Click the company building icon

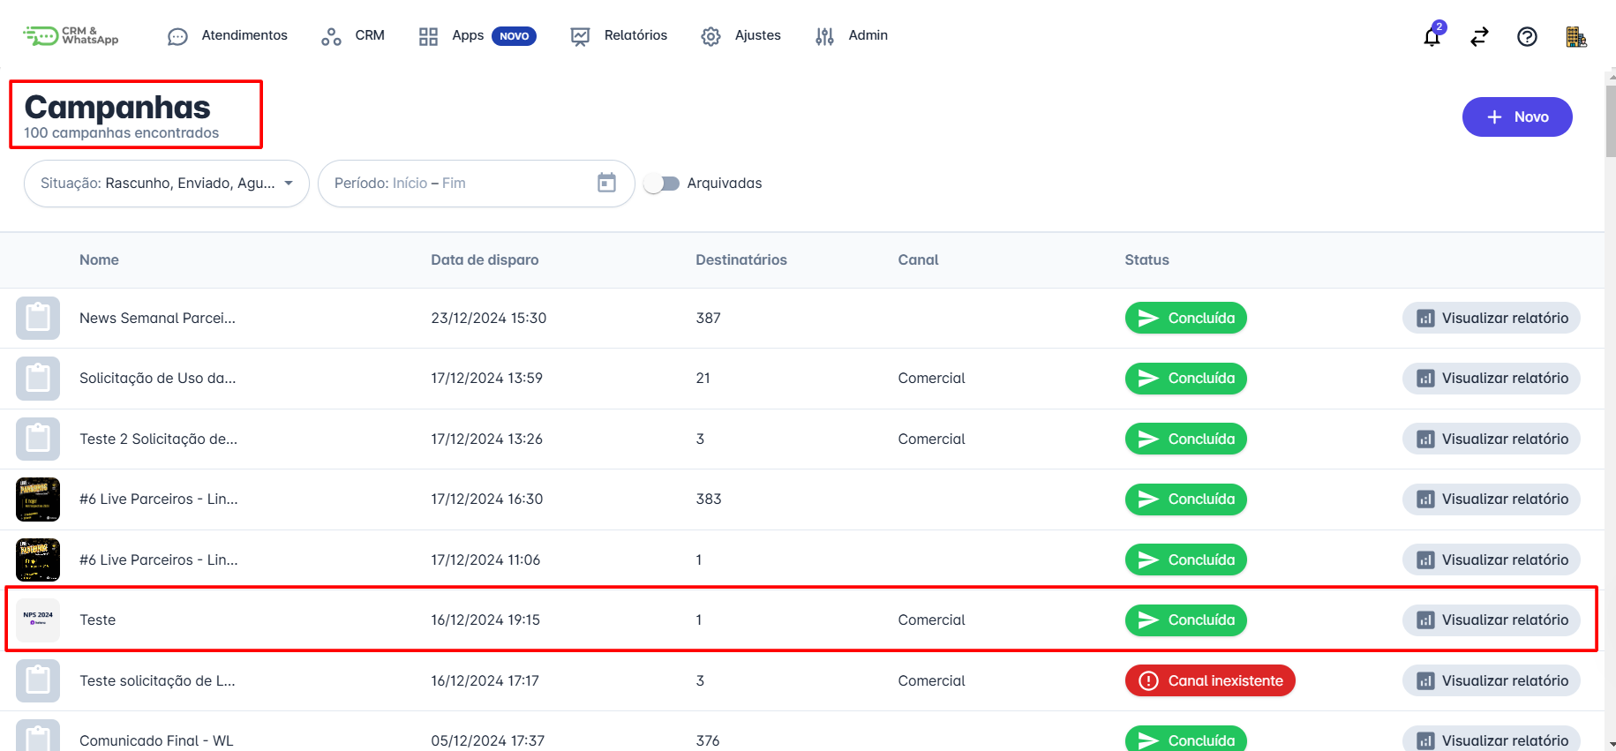click(x=1575, y=36)
